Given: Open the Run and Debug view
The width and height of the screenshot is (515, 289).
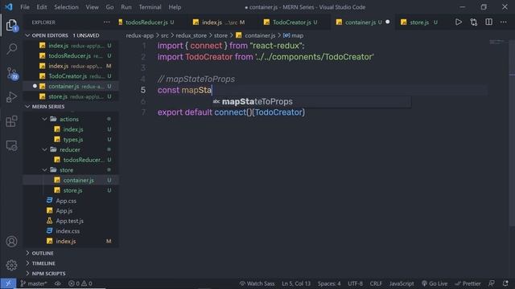Looking at the screenshot, I should pyautogui.click(x=11, y=97).
